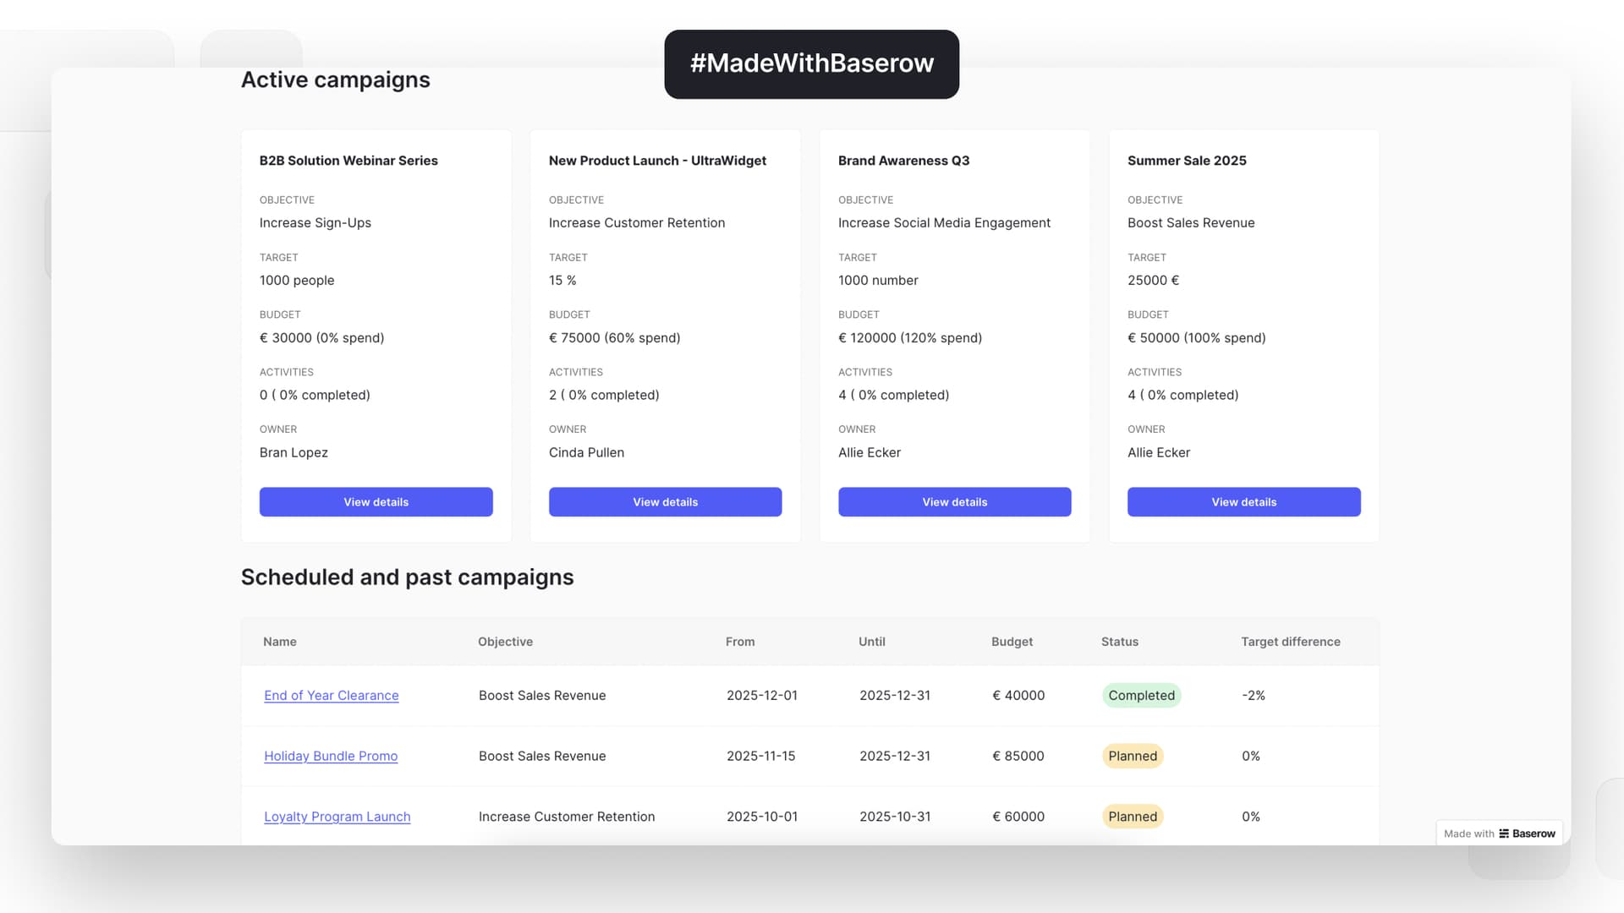Open View details for Summer Sale 2025
Image resolution: width=1624 pixels, height=913 pixels.
tap(1243, 501)
